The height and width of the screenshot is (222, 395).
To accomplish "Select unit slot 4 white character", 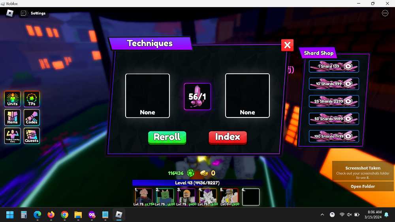I will pos(208,197).
